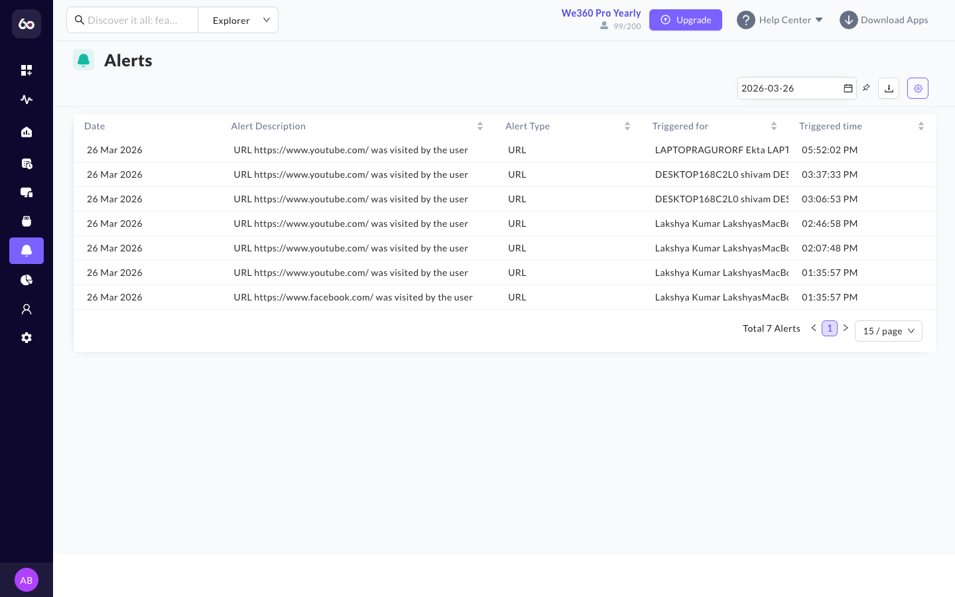Image resolution: width=955 pixels, height=597 pixels.
Task: Click the Upgrade button
Action: click(686, 20)
